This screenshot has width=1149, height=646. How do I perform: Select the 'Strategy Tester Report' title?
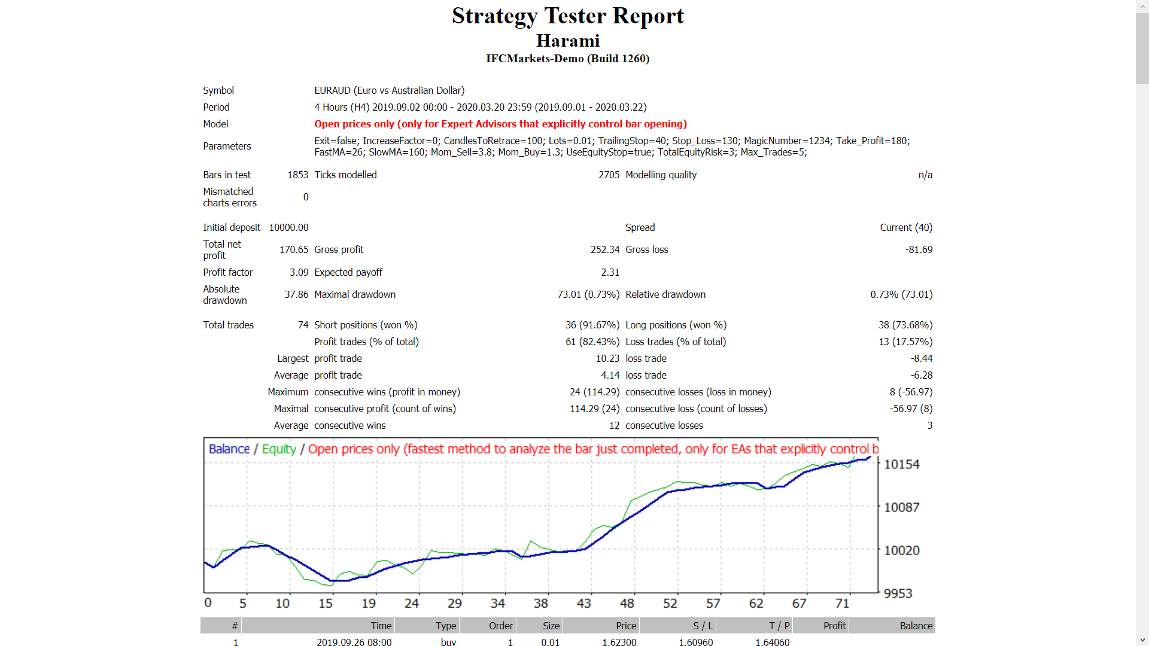568,16
